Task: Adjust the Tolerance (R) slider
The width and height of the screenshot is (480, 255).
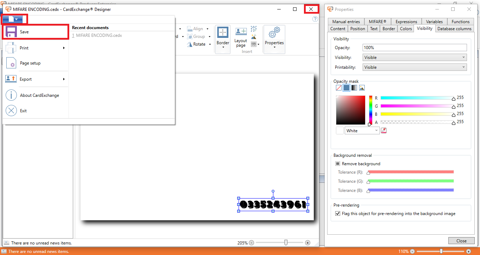Action: point(410,172)
